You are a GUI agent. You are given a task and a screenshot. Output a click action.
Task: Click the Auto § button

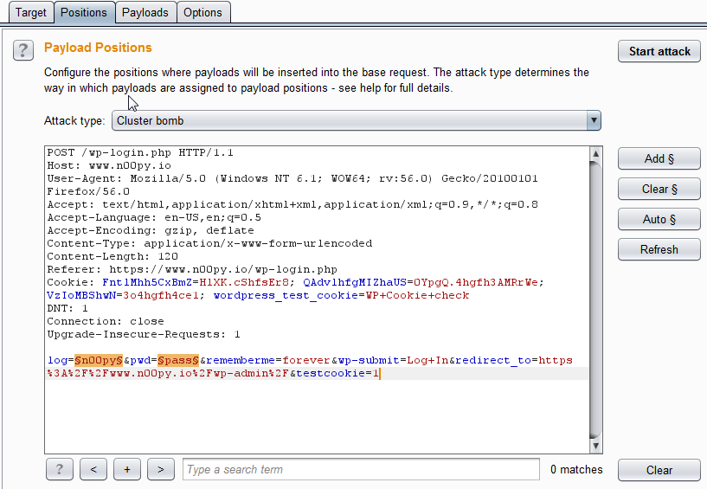pyautogui.click(x=659, y=219)
